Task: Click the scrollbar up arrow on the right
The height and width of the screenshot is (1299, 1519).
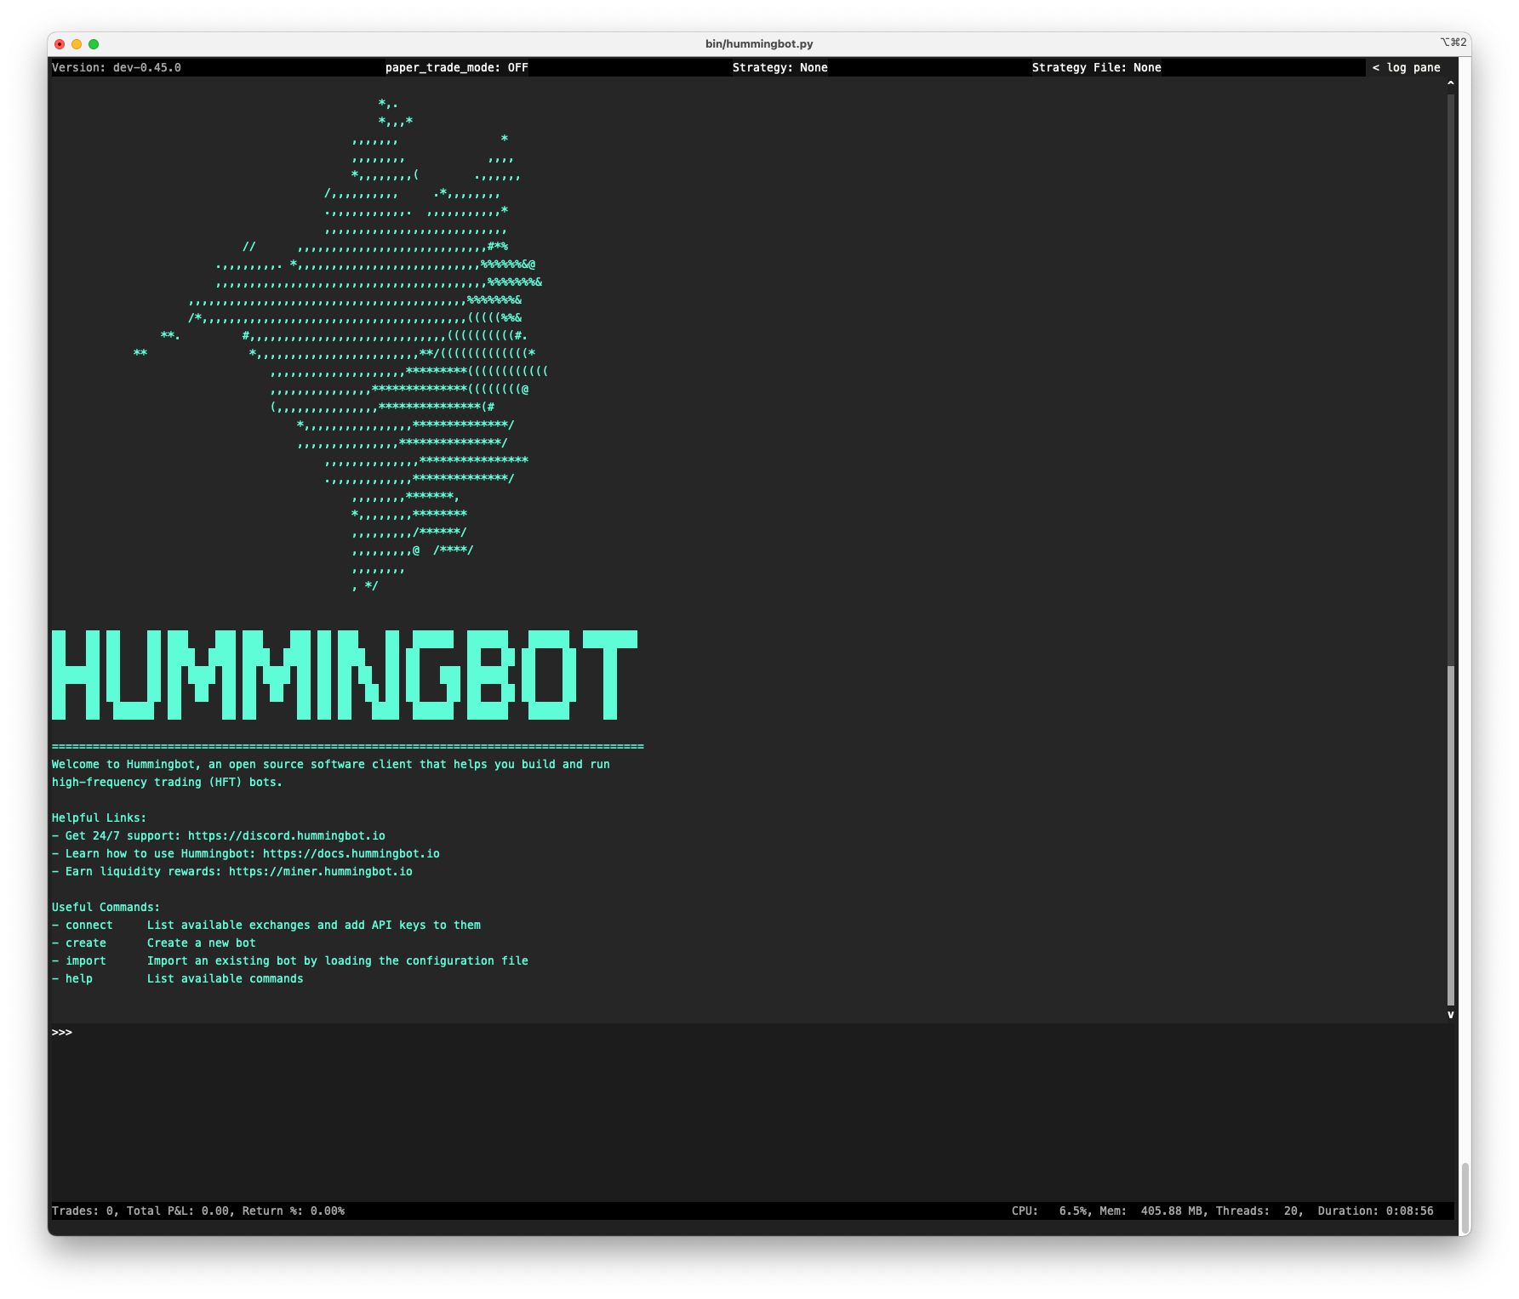Action: 1451,84
